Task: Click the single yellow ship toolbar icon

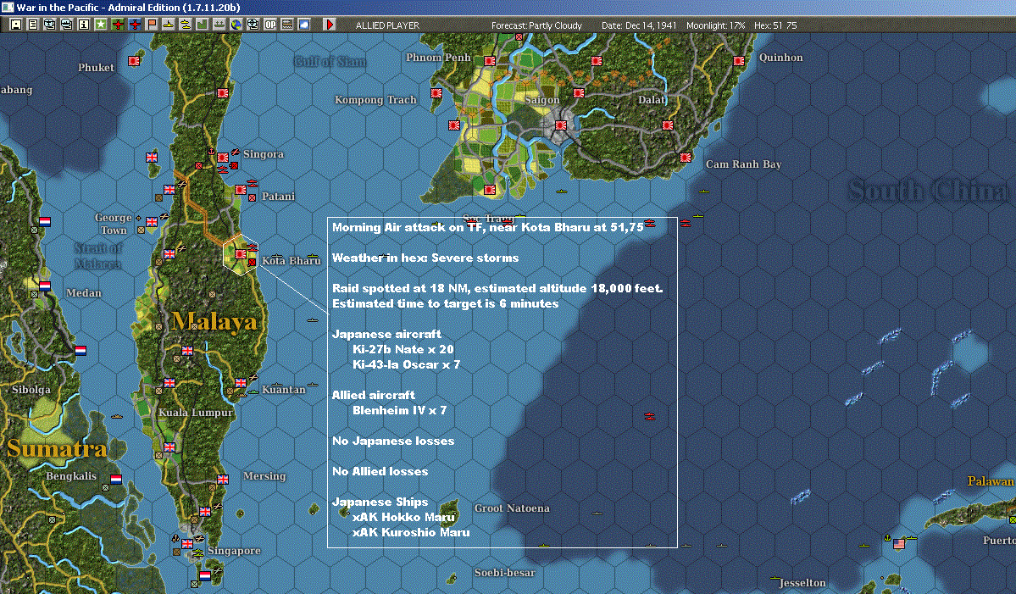Action: 169,25
